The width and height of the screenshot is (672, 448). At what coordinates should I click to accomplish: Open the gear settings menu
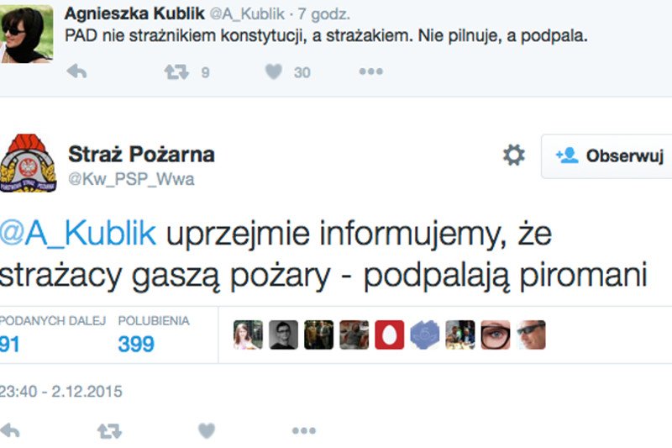tap(513, 155)
